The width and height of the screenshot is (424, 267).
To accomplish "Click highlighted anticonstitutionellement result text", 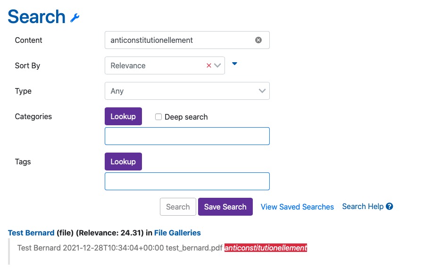I will [x=266, y=248].
